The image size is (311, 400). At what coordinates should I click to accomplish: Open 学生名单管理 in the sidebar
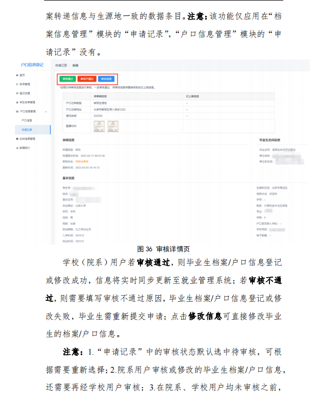[27, 102]
